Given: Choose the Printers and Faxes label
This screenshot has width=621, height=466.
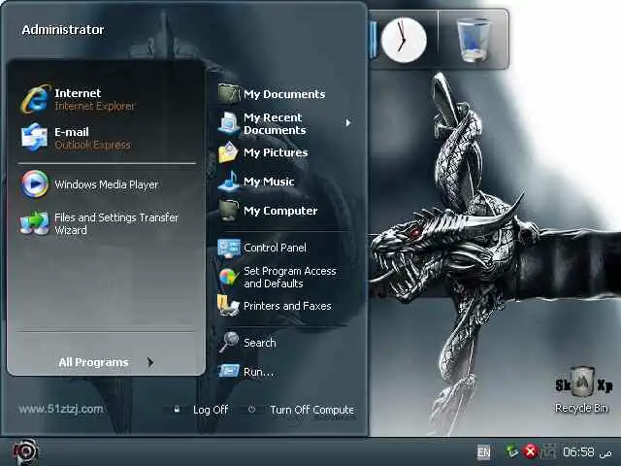Looking at the screenshot, I should click(x=287, y=306).
